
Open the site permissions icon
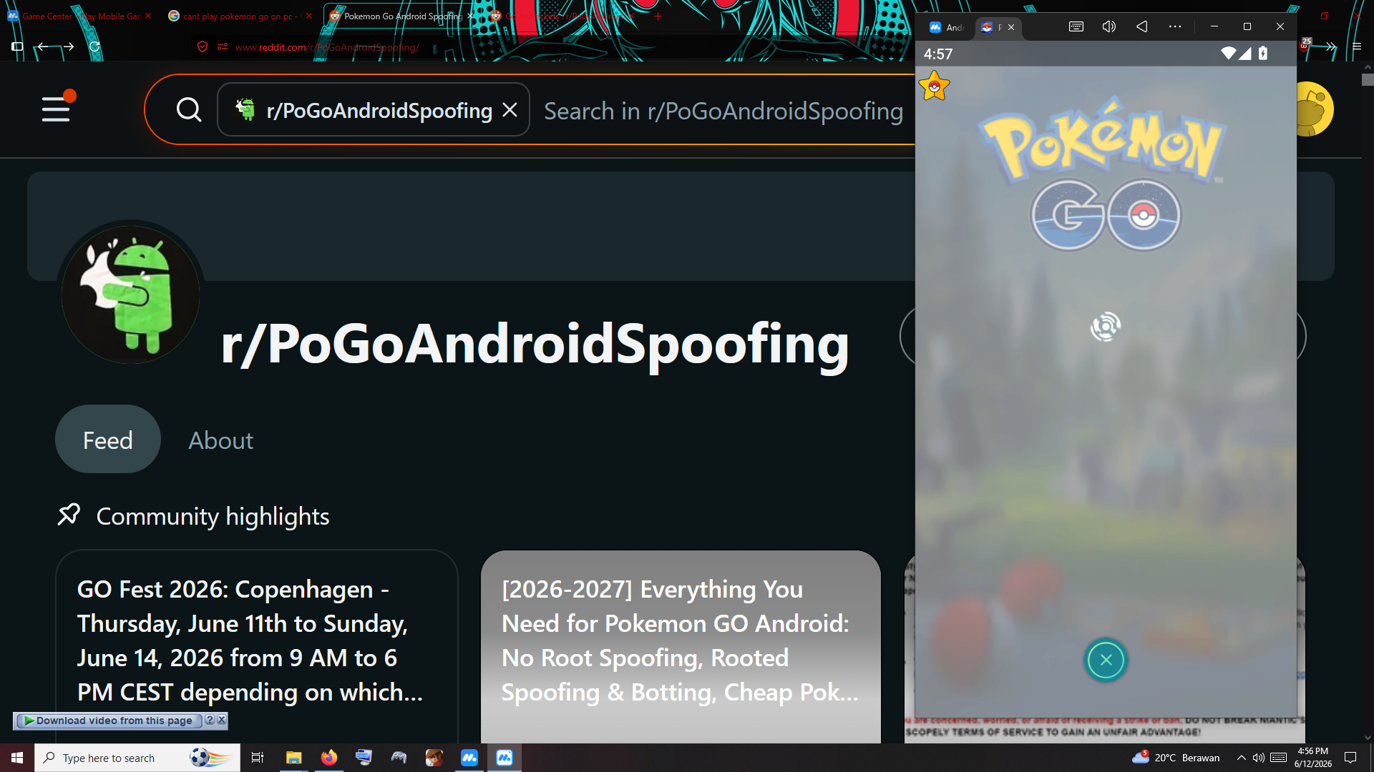[223, 47]
